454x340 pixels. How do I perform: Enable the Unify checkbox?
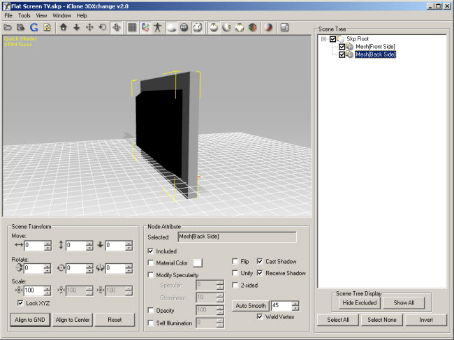click(x=235, y=273)
